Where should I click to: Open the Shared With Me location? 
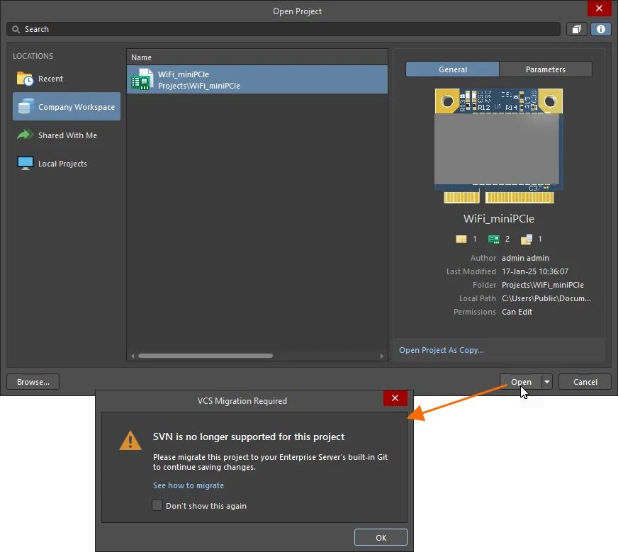(x=67, y=135)
